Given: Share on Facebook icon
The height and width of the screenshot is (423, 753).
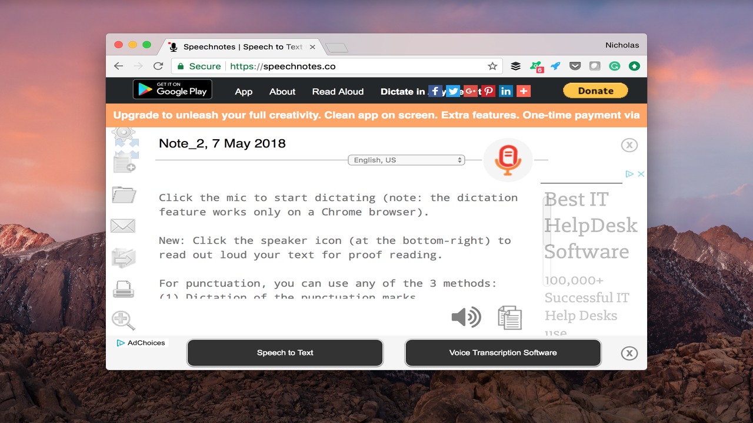Looking at the screenshot, I should 435,91.
